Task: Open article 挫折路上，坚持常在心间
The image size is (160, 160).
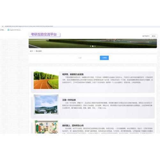Action: pos(73,125)
